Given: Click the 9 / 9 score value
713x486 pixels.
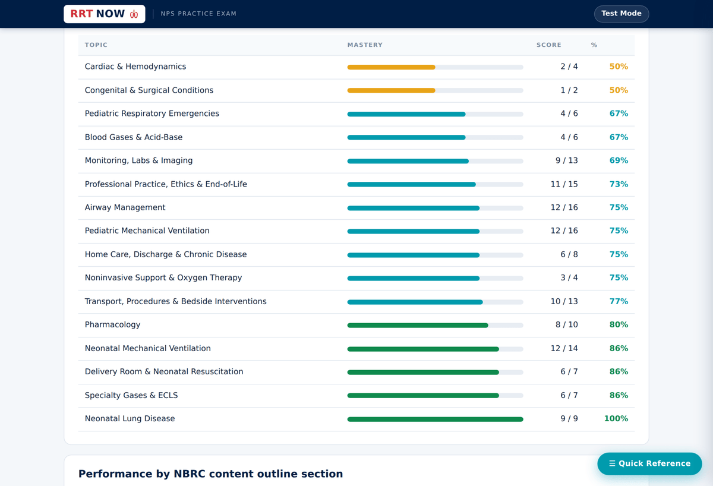Looking at the screenshot, I should [569, 418].
